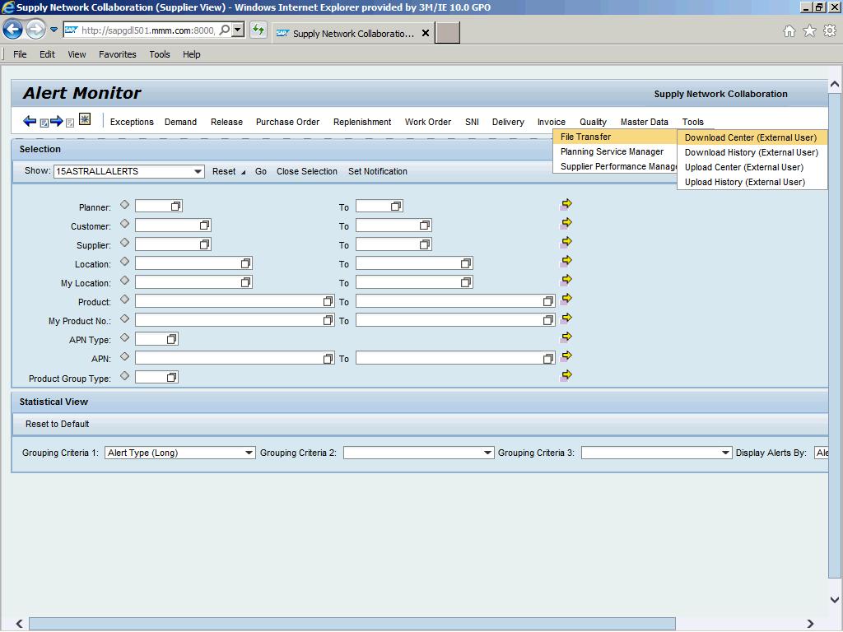Screen dimensions: 843x632
Task: Open browser Home page icon
Action: pos(789,31)
